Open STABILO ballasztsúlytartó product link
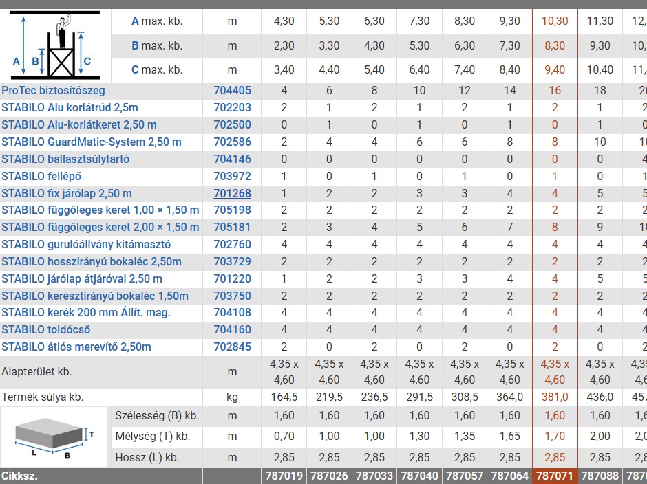This screenshot has width=647, height=484. coord(65,159)
